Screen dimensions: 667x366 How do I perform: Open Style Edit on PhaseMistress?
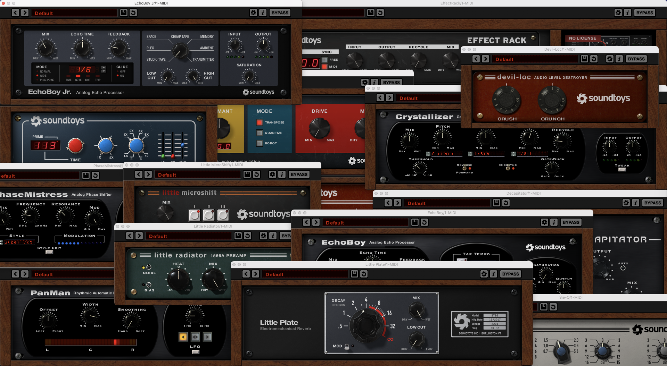(49, 252)
